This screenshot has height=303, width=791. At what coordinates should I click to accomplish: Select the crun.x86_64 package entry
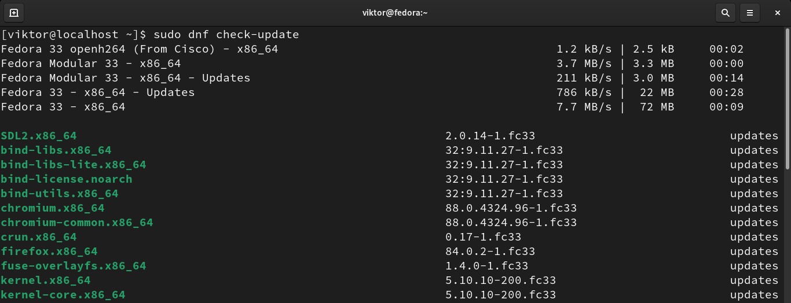[39, 237]
